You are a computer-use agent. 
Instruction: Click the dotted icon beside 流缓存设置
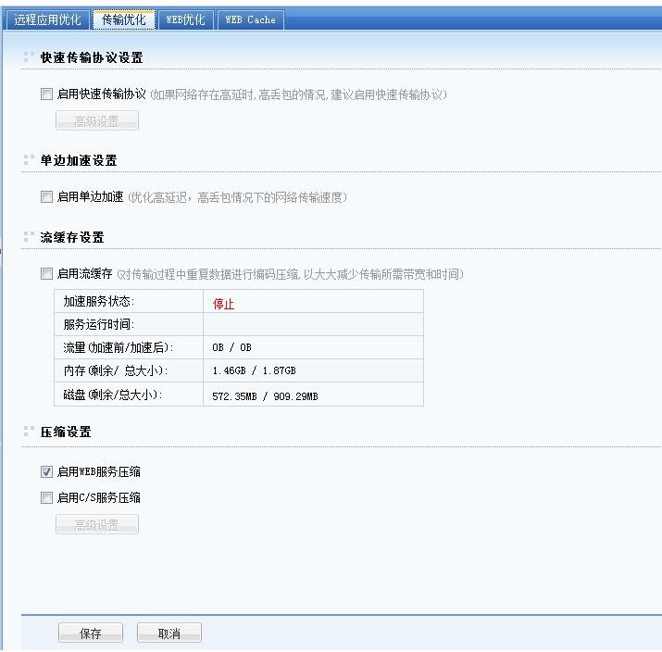pos(29,237)
